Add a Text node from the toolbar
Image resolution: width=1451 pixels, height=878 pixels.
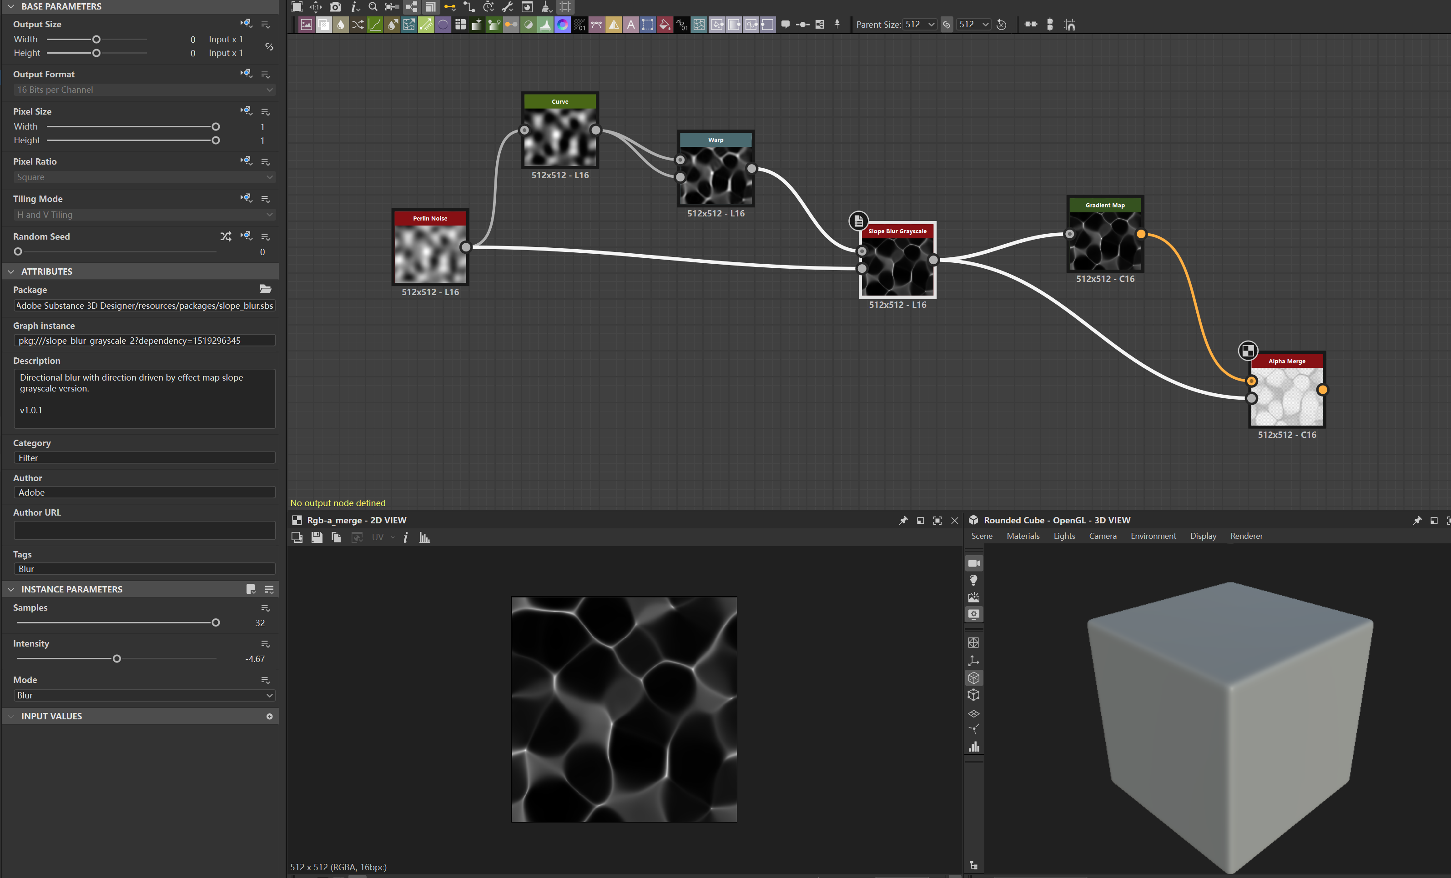click(x=631, y=25)
